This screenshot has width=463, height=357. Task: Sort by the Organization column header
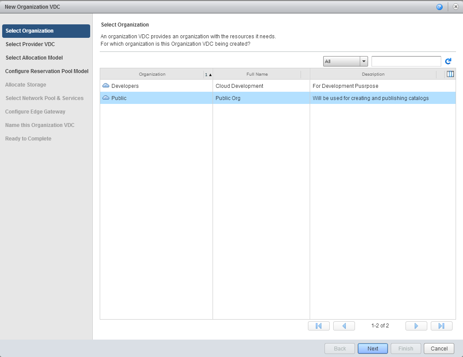(152, 74)
